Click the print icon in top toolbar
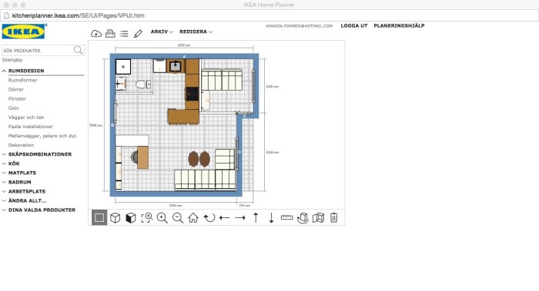This screenshot has width=539, height=291. (110, 33)
